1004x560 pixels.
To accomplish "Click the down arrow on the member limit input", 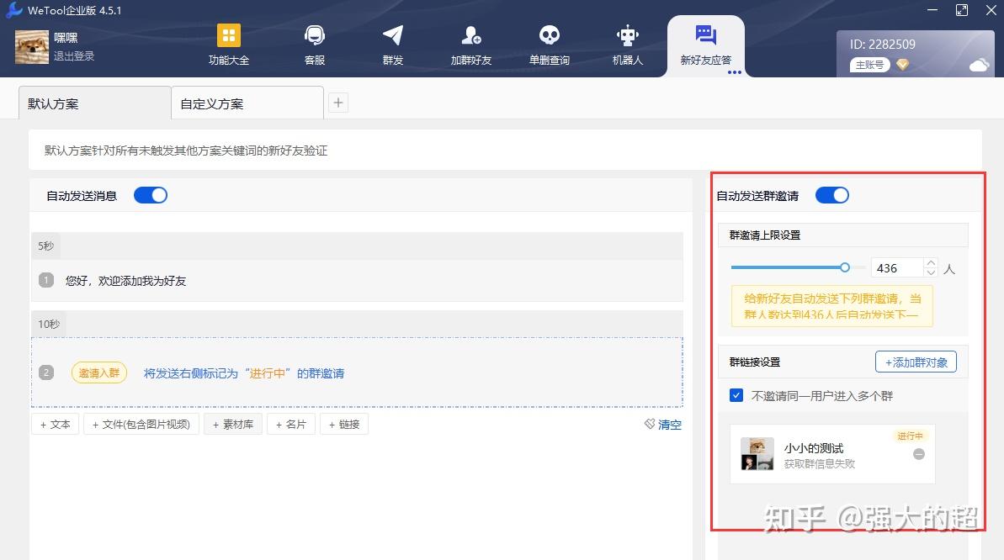I will point(931,273).
